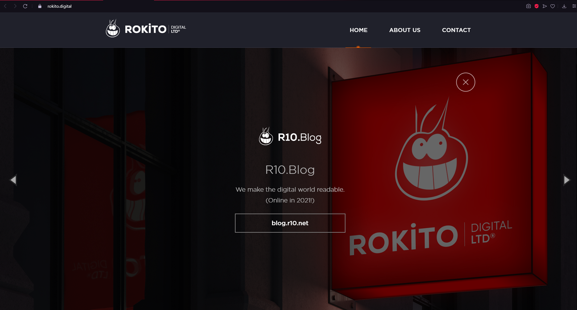The image size is (577, 310).
Task: Click the large R10.Blog heading text
Action: click(x=290, y=170)
